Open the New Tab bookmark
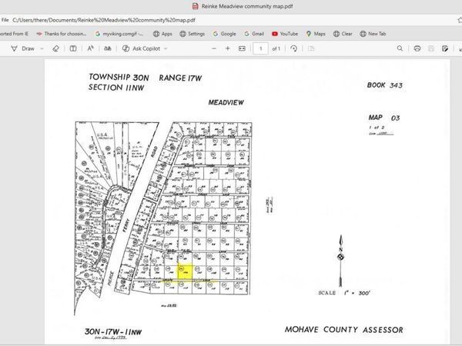The height and width of the screenshot is (346, 462). coord(373,34)
